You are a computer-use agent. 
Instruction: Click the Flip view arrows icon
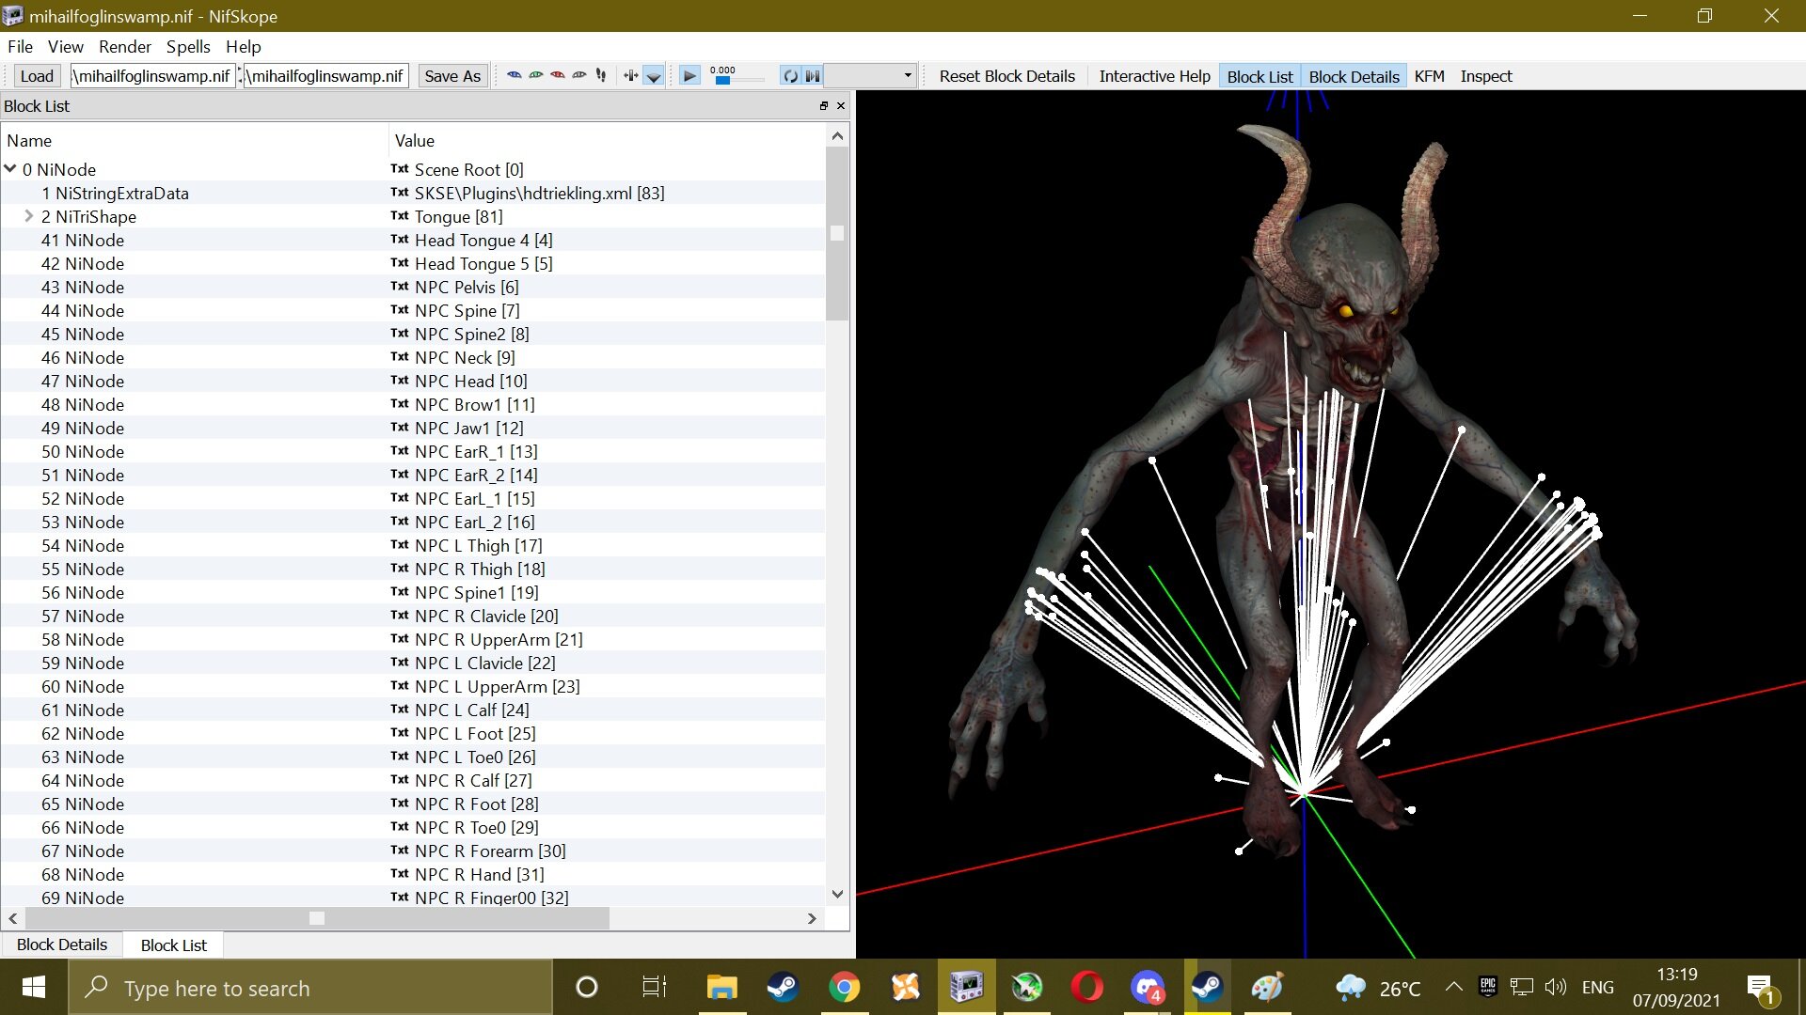coord(630,75)
